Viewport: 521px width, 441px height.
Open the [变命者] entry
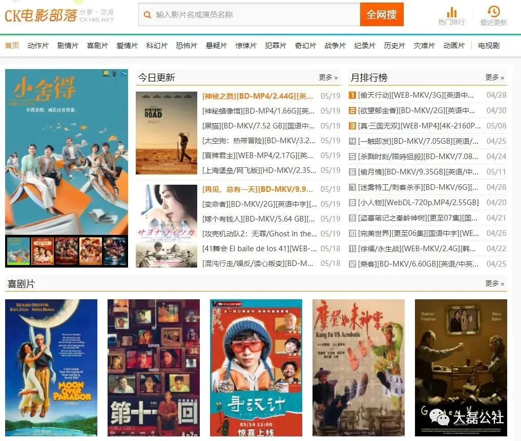click(x=260, y=204)
